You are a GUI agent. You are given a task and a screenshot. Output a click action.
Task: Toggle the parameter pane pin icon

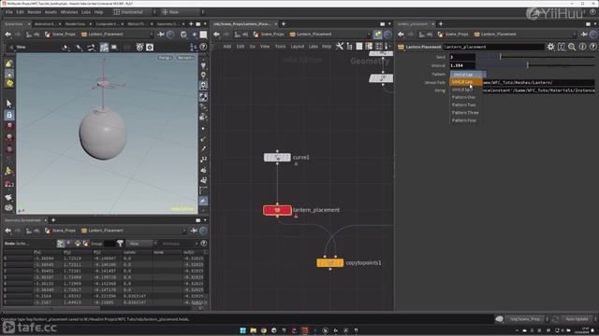[x=584, y=35]
